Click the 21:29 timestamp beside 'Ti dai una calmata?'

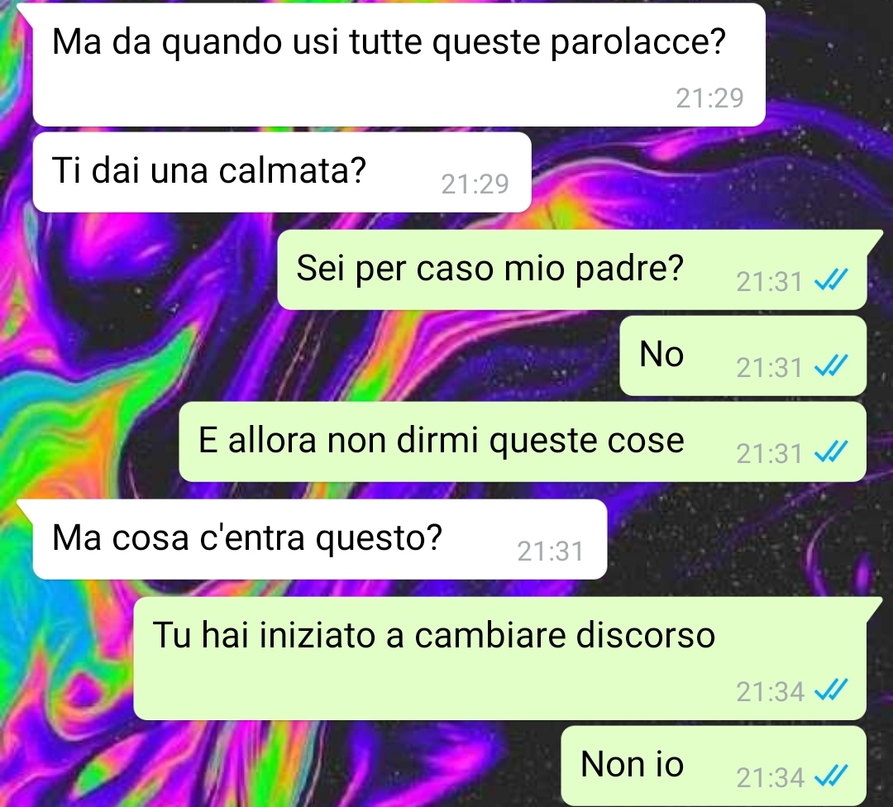click(475, 184)
